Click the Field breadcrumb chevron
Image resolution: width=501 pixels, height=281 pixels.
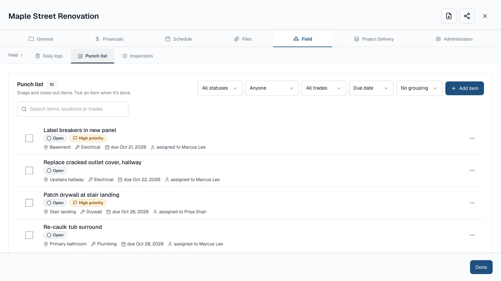click(22, 55)
